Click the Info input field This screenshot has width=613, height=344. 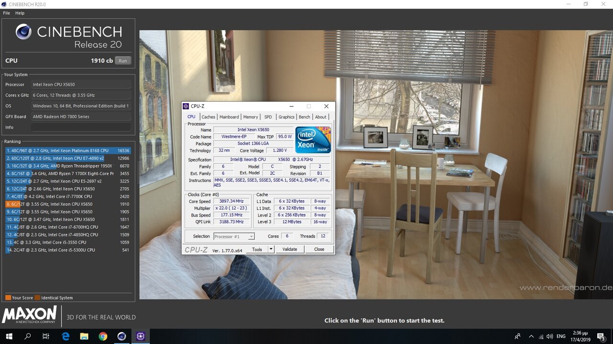pos(81,127)
